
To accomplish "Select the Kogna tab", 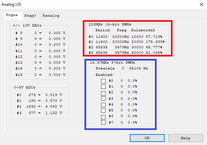I will click(x=13, y=15).
